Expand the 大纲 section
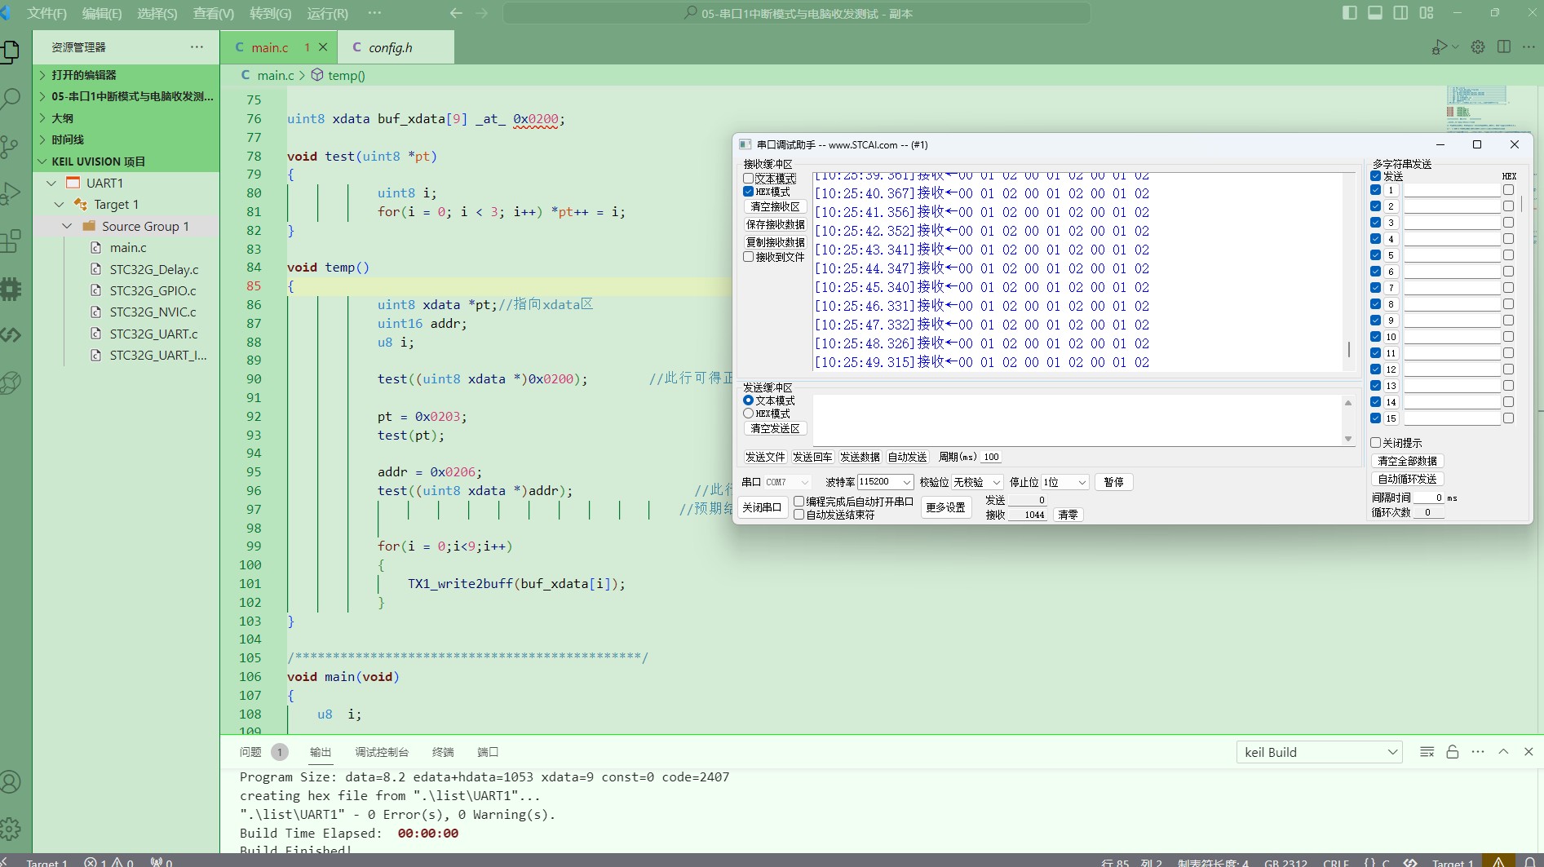Viewport: 1544px width, 867px height. tap(126, 118)
